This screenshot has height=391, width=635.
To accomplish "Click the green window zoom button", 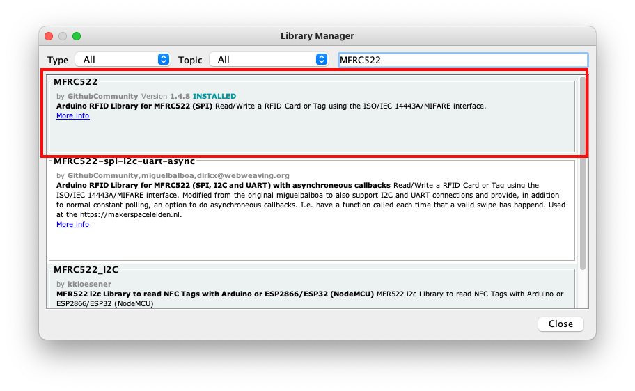I will click(77, 36).
